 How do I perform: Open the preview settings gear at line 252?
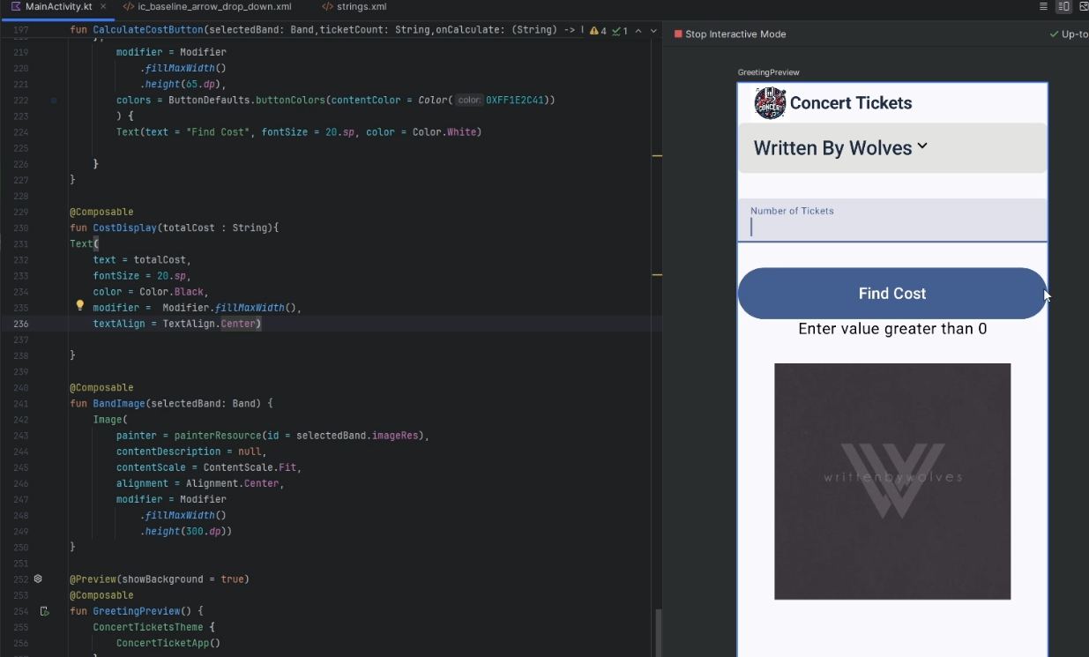tap(38, 579)
